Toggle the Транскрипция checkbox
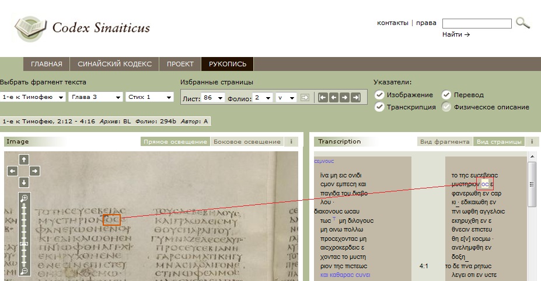This screenshot has width=541, height=281. coord(379,107)
